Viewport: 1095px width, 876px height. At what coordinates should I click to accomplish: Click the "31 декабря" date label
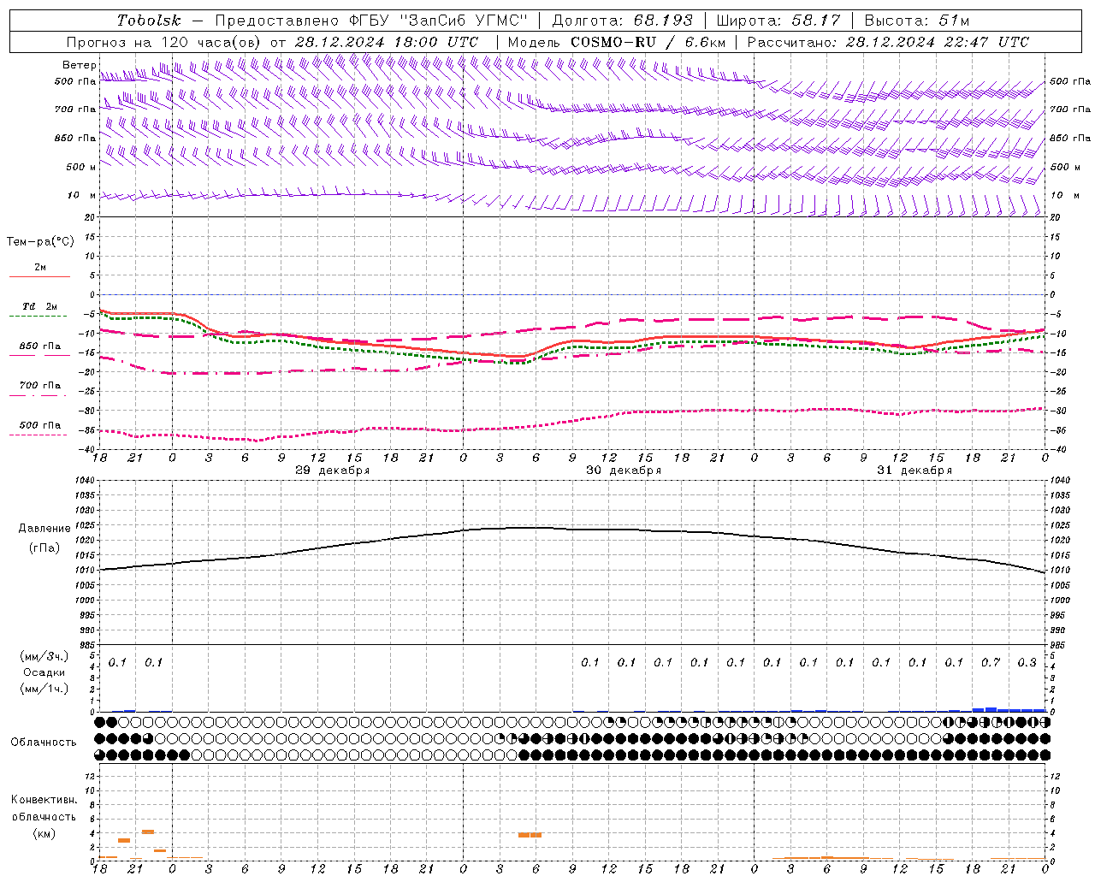pos(914,471)
